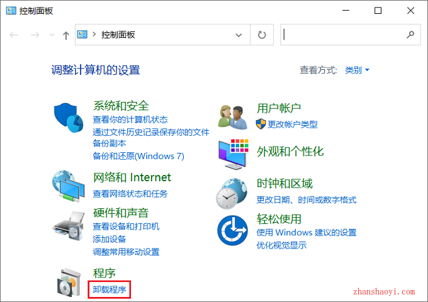428x302 pixels.
Task: Maximize the Control Panel window
Action: pos(378,11)
